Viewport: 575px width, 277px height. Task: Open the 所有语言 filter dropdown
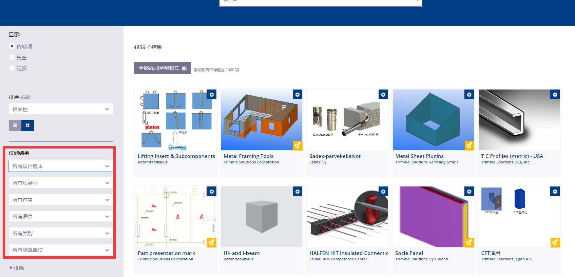coord(61,216)
